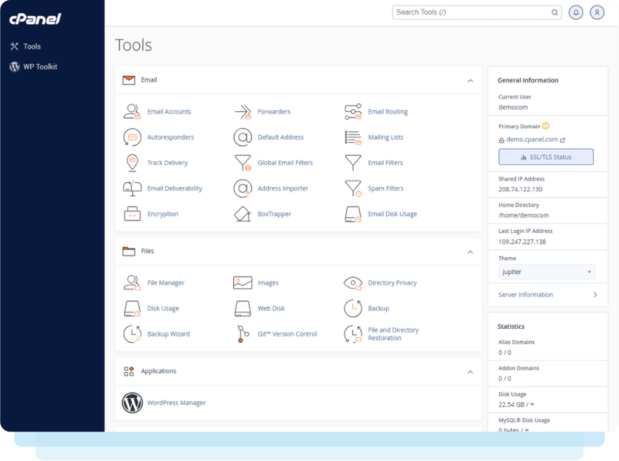
Task: Open the notifications bell
Action: click(575, 12)
